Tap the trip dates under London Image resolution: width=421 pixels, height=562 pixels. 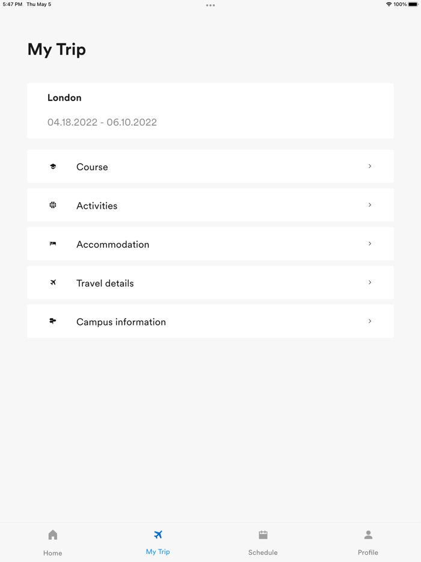click(102, 122)
